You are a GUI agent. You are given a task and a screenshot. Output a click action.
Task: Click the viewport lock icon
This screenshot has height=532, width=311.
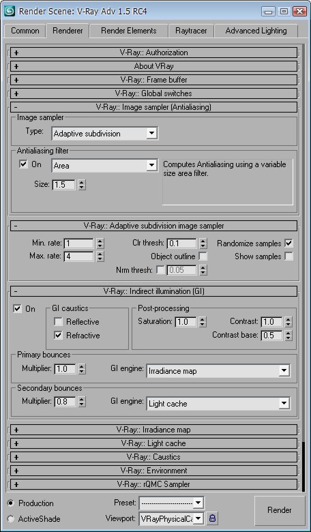point(212,518)
